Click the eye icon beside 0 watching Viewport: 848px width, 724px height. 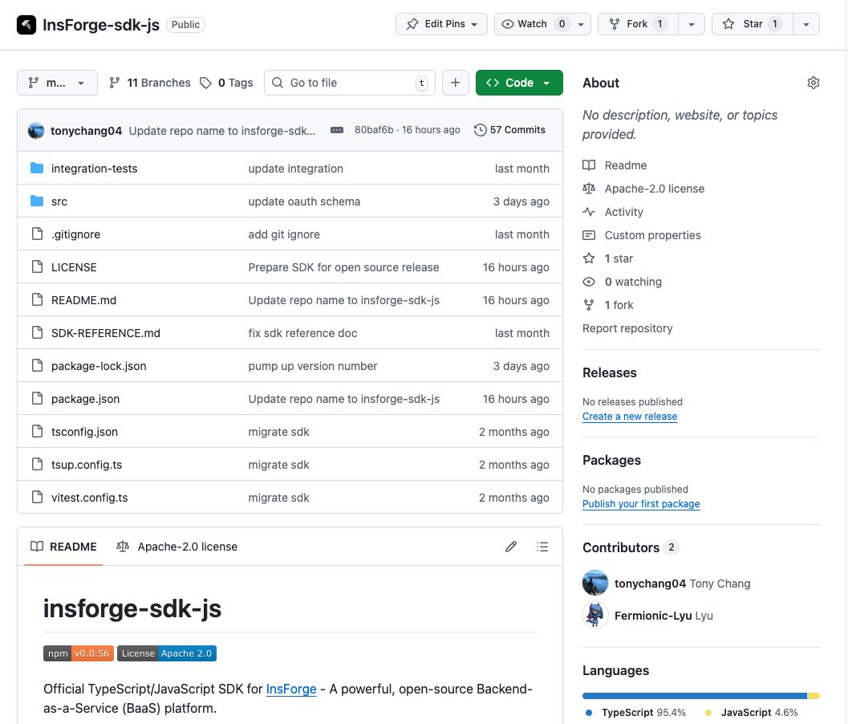[x=589, y=282]
